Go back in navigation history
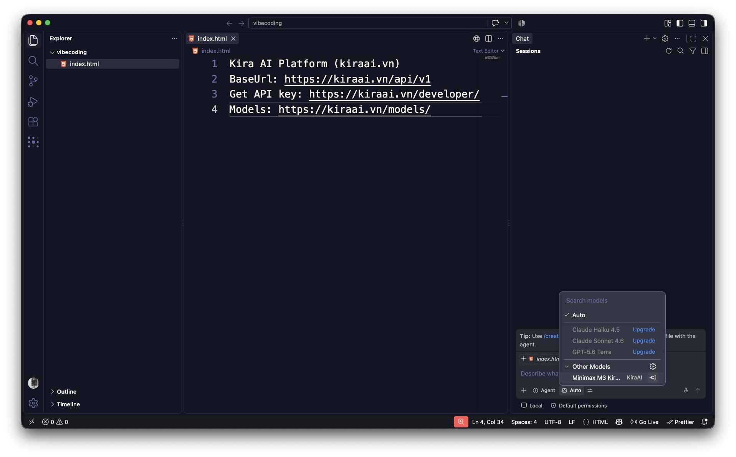Screen dimensions: 736x457 (229, 23)
